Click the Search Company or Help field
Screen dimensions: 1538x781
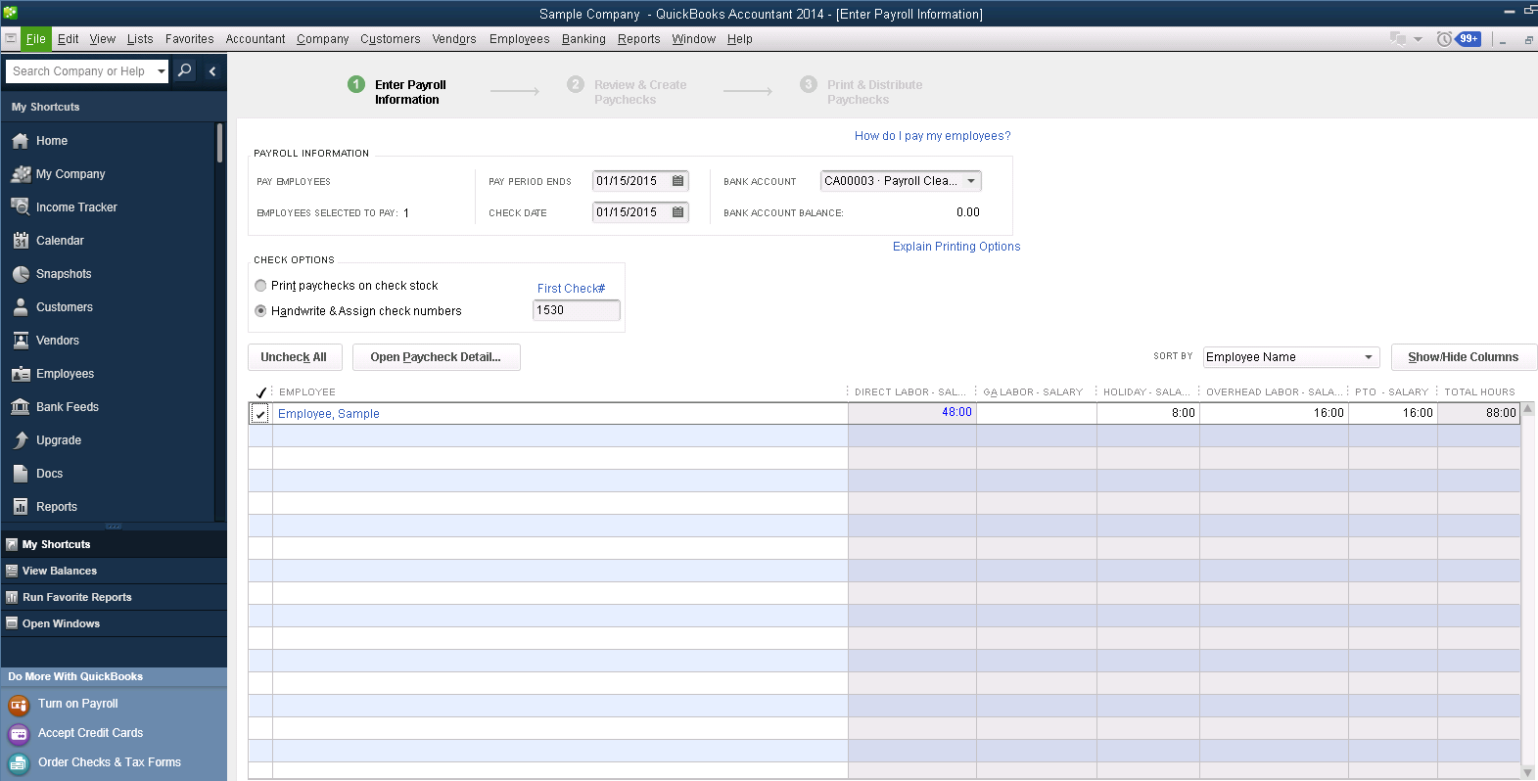[80, 71]
